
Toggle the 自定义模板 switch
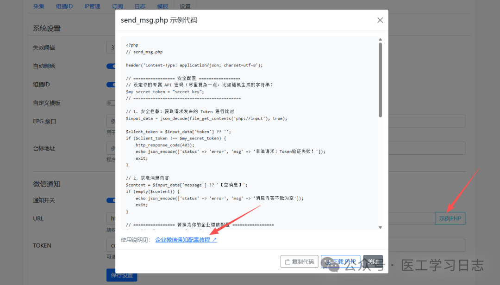tap(111, 103)
